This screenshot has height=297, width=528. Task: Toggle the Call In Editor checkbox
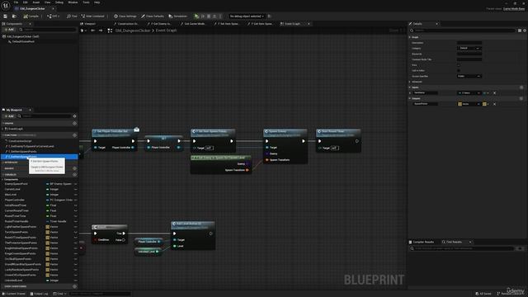(459, 71)
